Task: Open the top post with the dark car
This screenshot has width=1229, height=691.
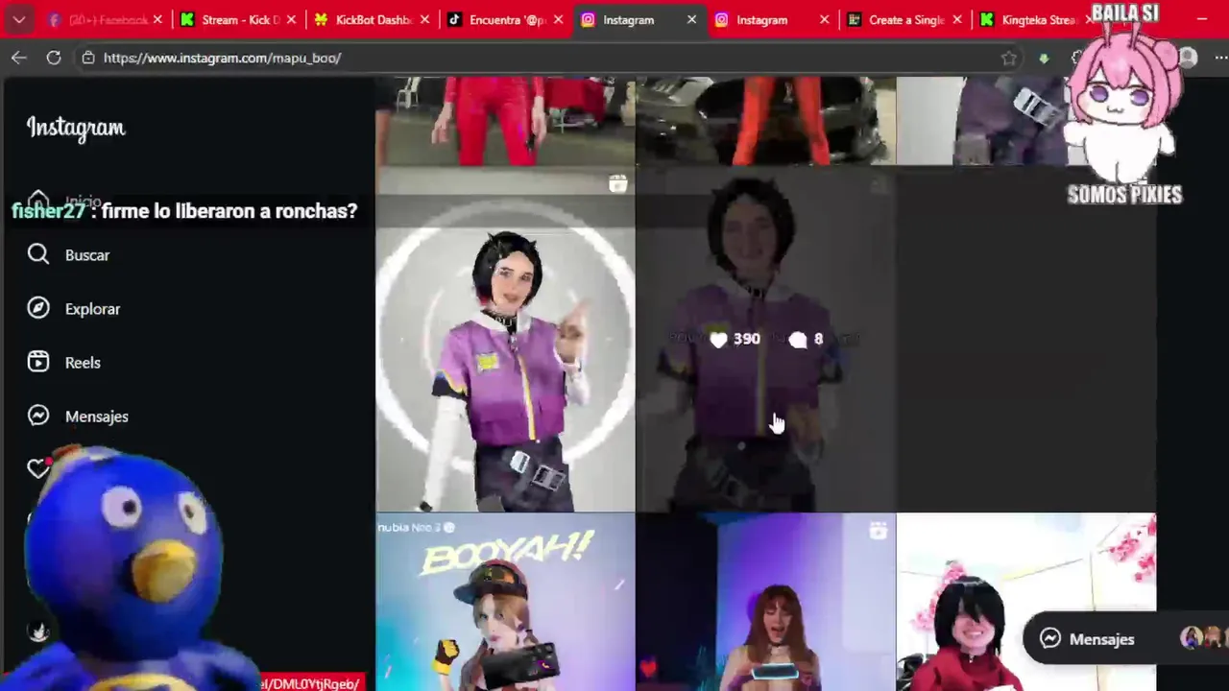Action: click(765, 121)
